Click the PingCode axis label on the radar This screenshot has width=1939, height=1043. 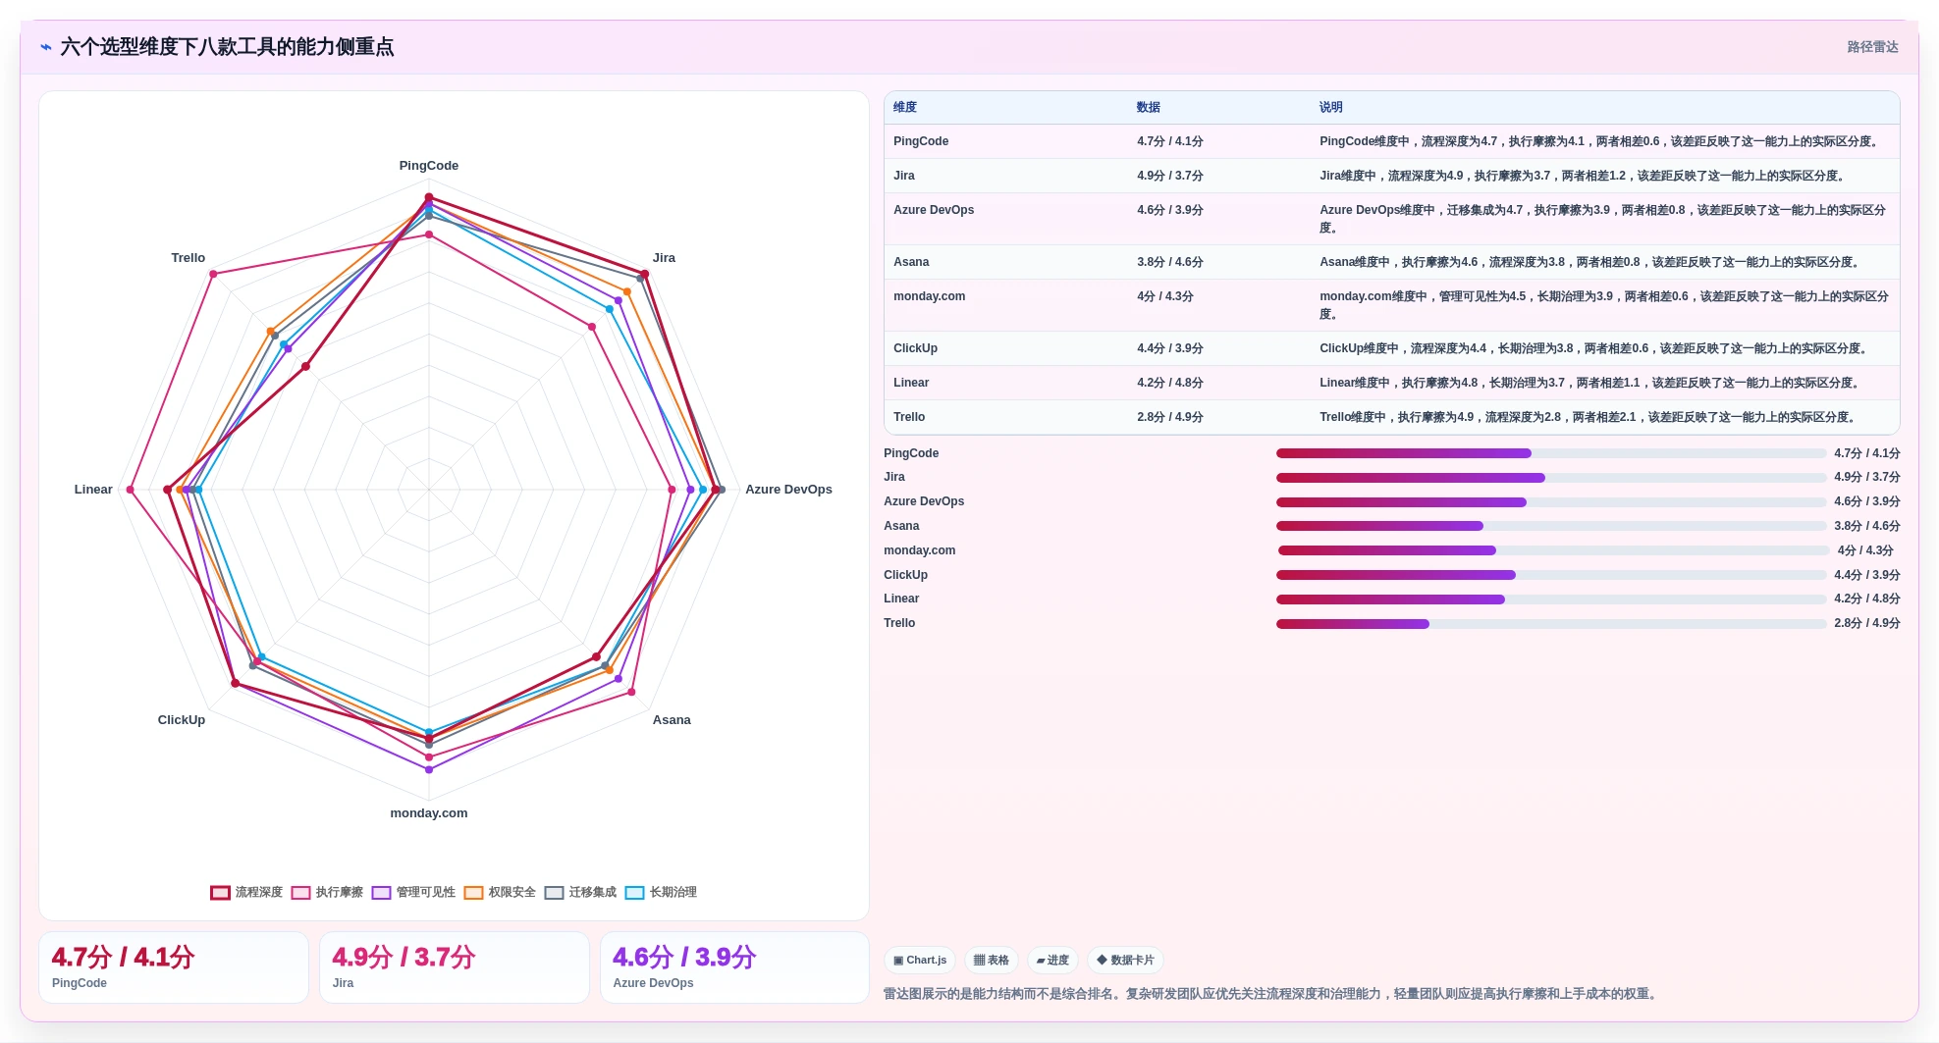(x=429, y=166)
